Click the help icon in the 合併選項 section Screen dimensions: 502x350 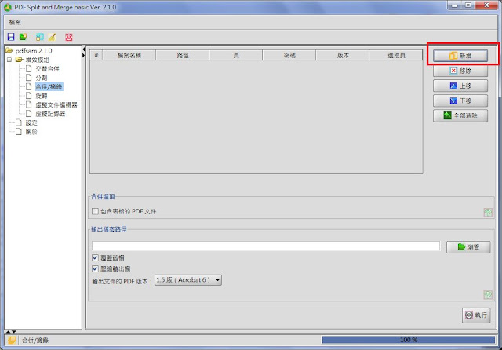point(488,212)
